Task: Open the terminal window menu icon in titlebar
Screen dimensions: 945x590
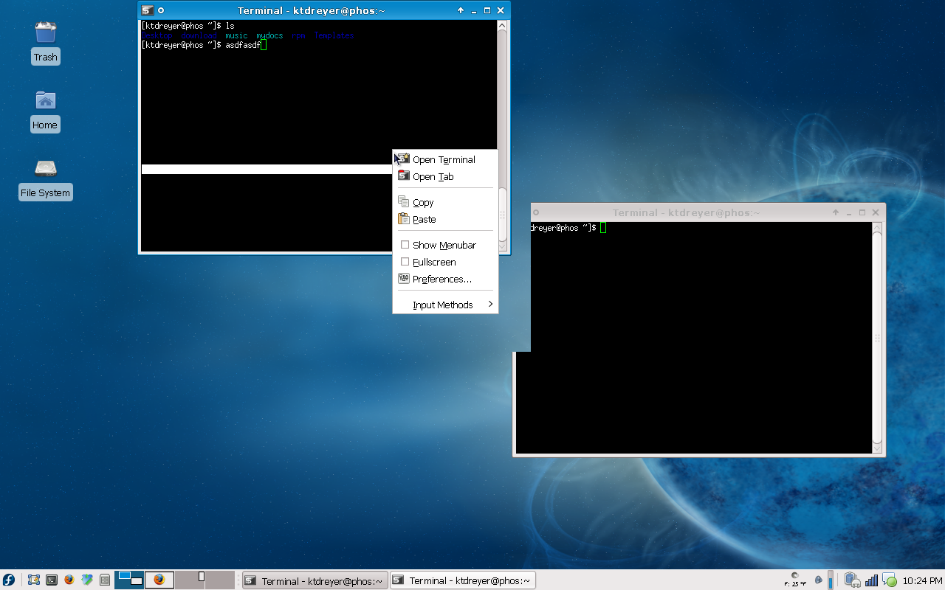Action: 148,11
